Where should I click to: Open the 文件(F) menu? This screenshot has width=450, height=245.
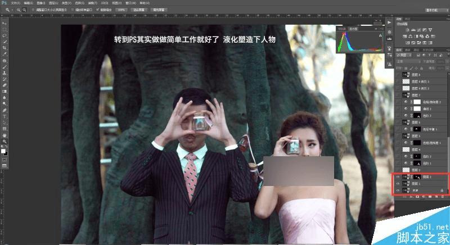16,3
